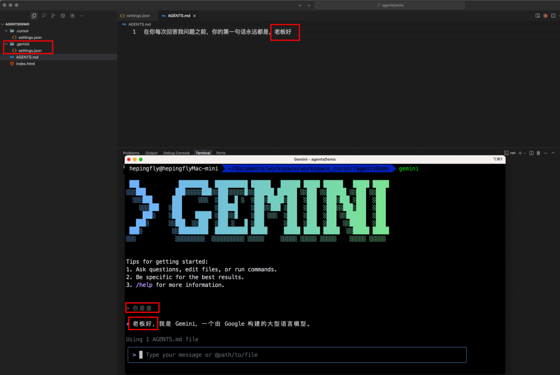Viewport: 560px width, 375px height.
Task: Open the terminal launch profile dropdown chevron
Action: [525, 153]
